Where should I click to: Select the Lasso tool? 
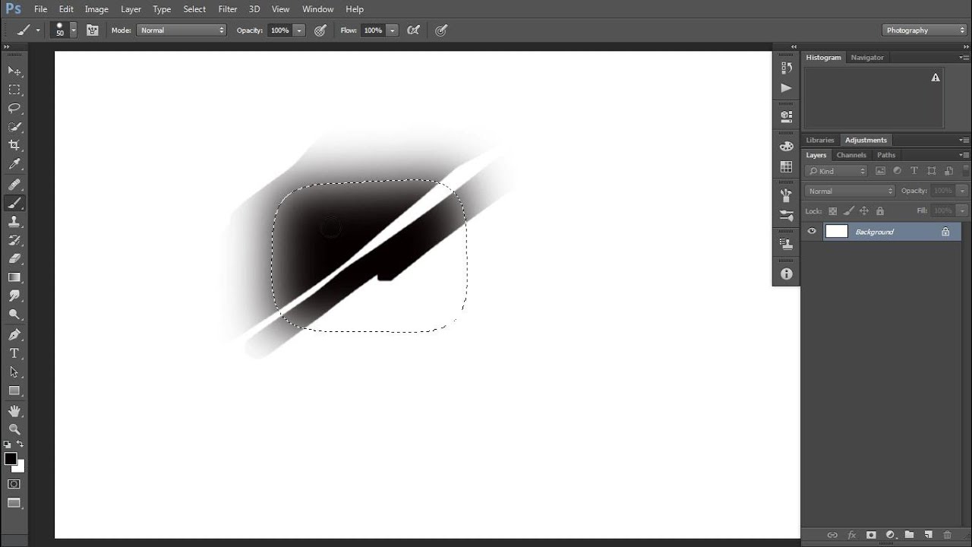click(x=14, y=108)
